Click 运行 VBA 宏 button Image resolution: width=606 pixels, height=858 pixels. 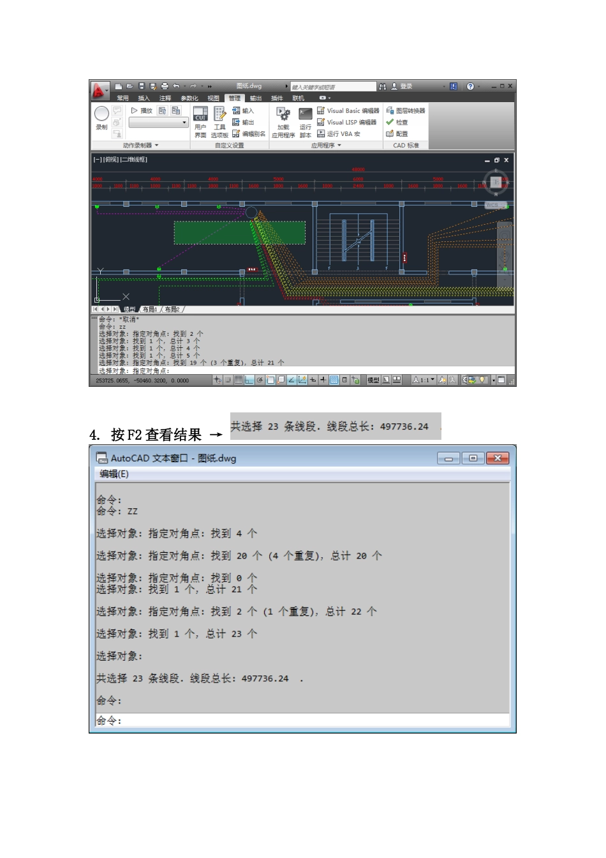(x=339, y=134)
